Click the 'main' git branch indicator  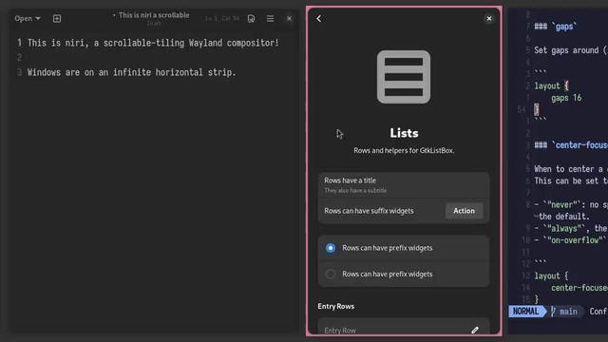564,312
